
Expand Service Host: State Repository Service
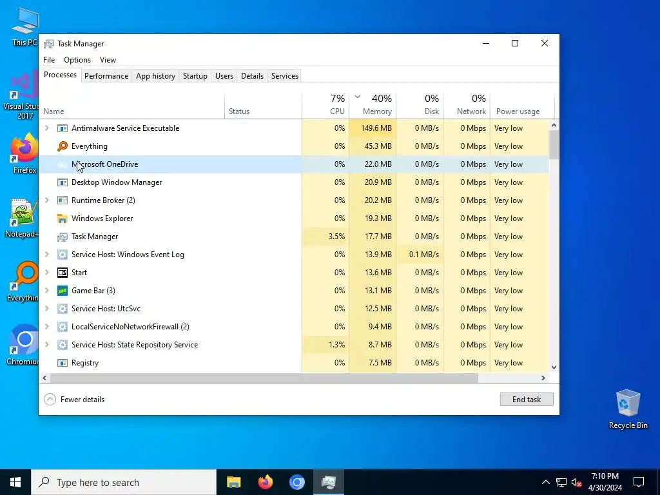coord(47,345)
